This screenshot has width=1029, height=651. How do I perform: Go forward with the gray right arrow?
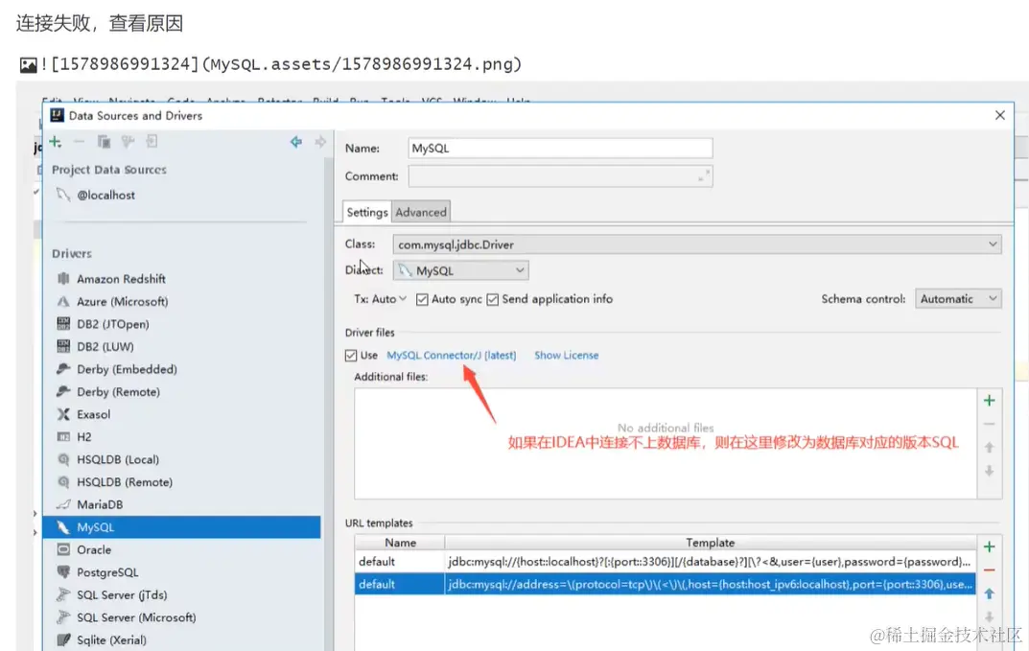point(320,142)
